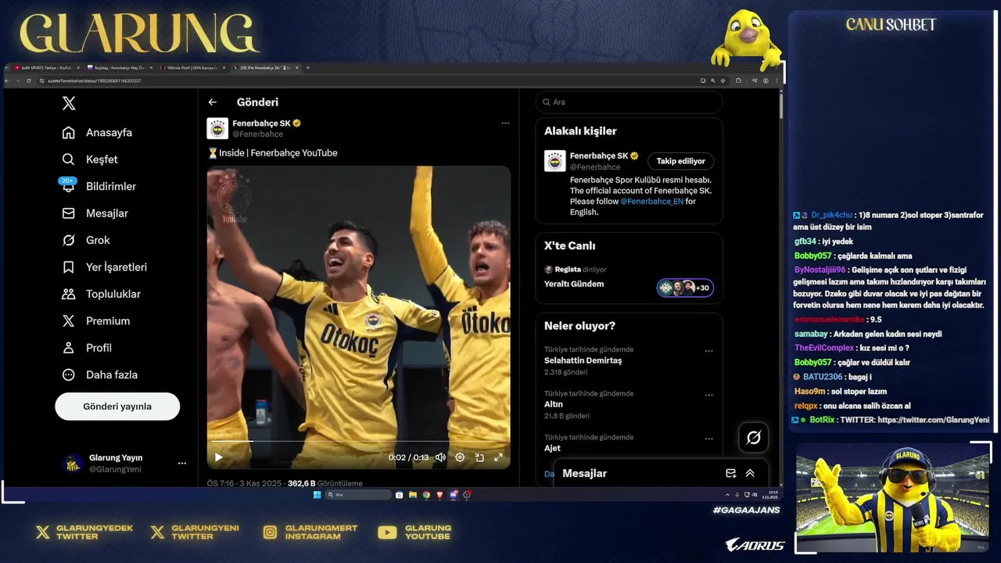This screenshot has width=1001, height=563.
Task: Open the Keşfet explore page
Action: click(x=91, y=160)
